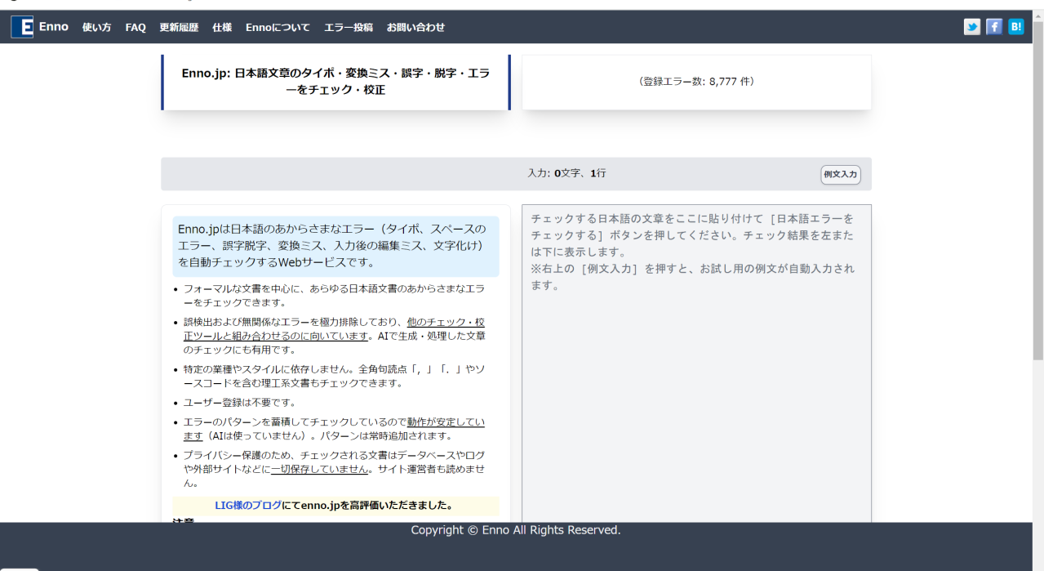Click the Enno logo icon
Image resolution: width=1044 pixels, height=571 pixels.
click(23, 27)
